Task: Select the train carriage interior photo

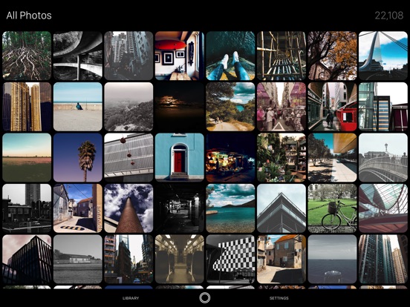Action: 180,260
